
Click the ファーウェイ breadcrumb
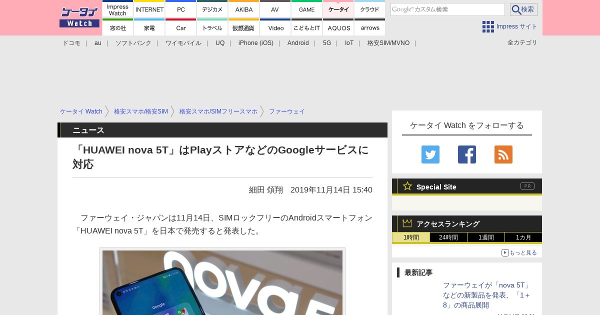click(287, 111)
